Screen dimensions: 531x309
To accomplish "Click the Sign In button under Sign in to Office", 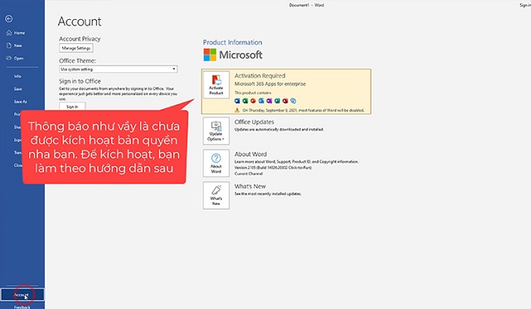I will tap(72, 107).
